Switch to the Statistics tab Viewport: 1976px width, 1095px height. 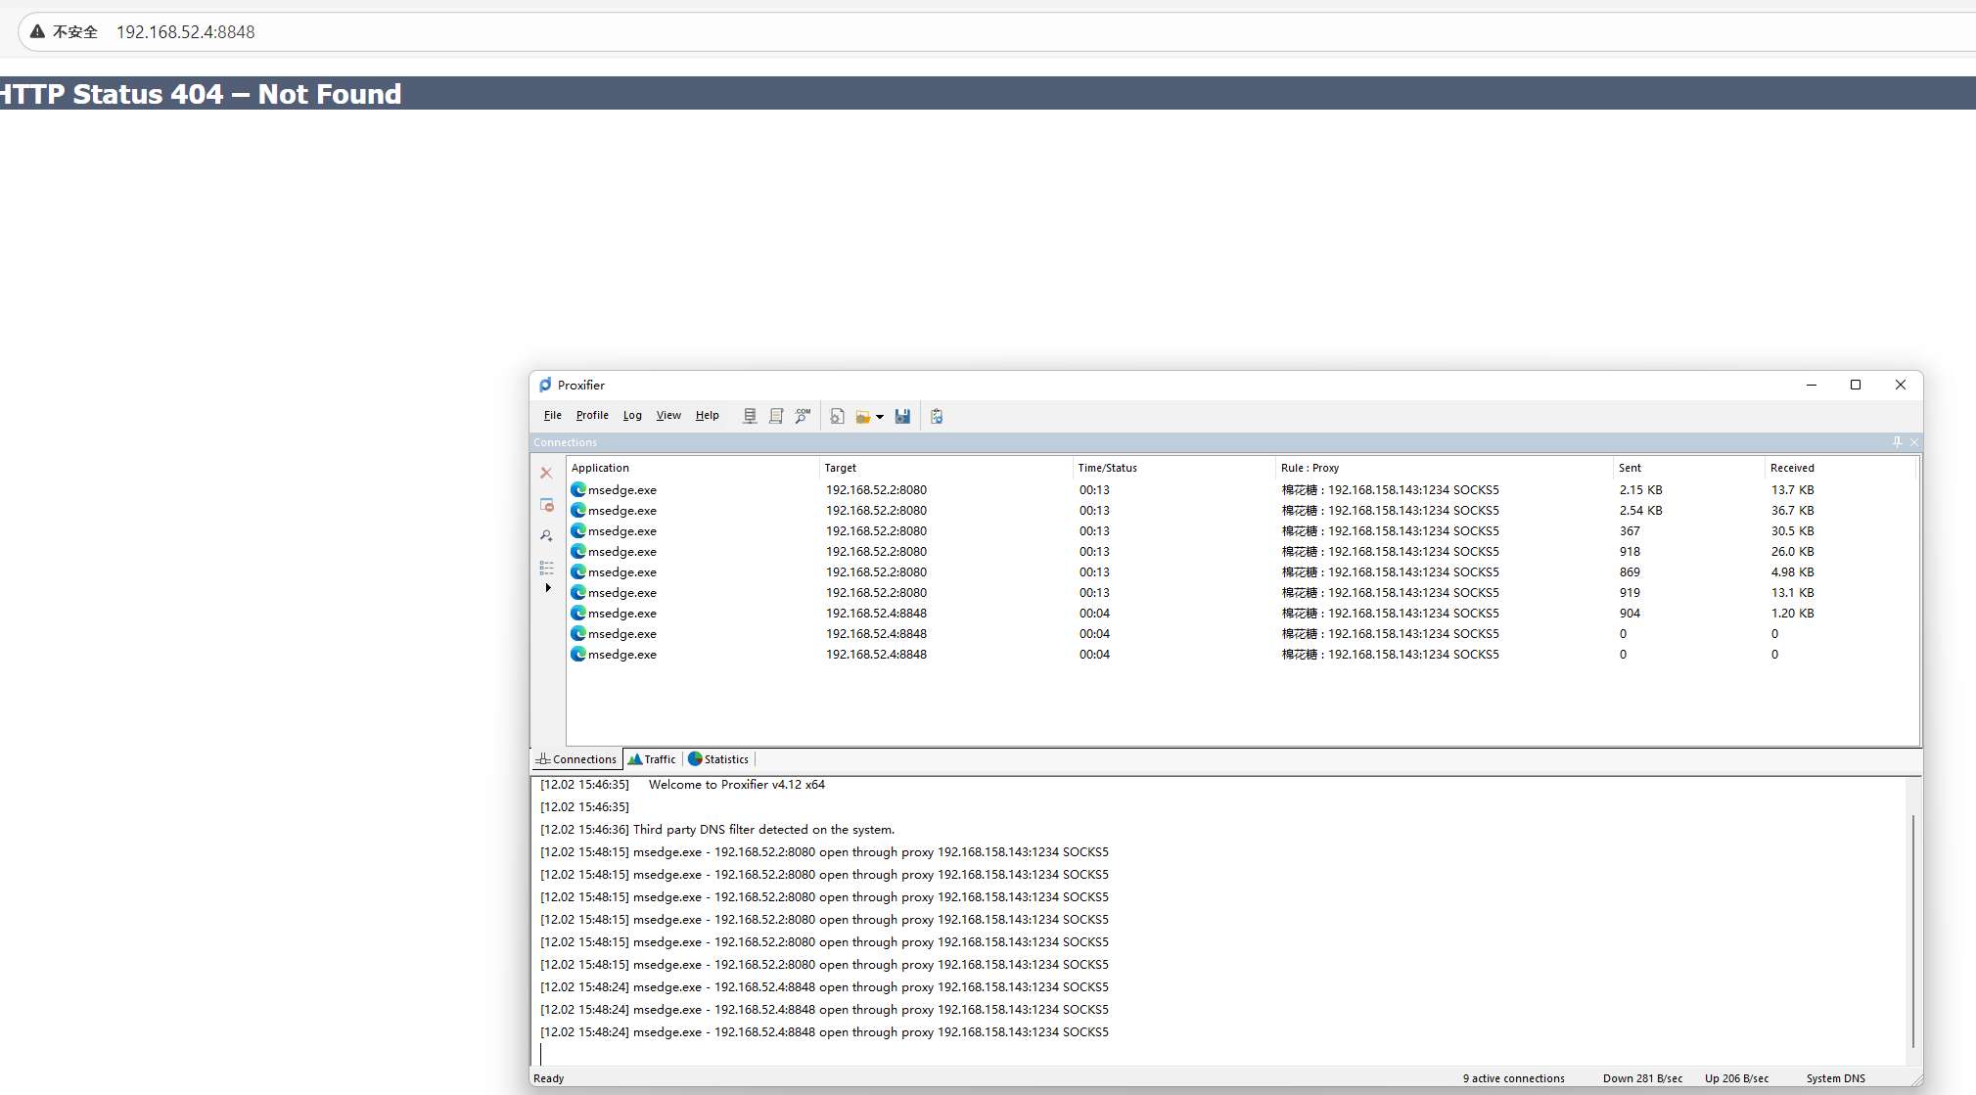click(719, 759)
